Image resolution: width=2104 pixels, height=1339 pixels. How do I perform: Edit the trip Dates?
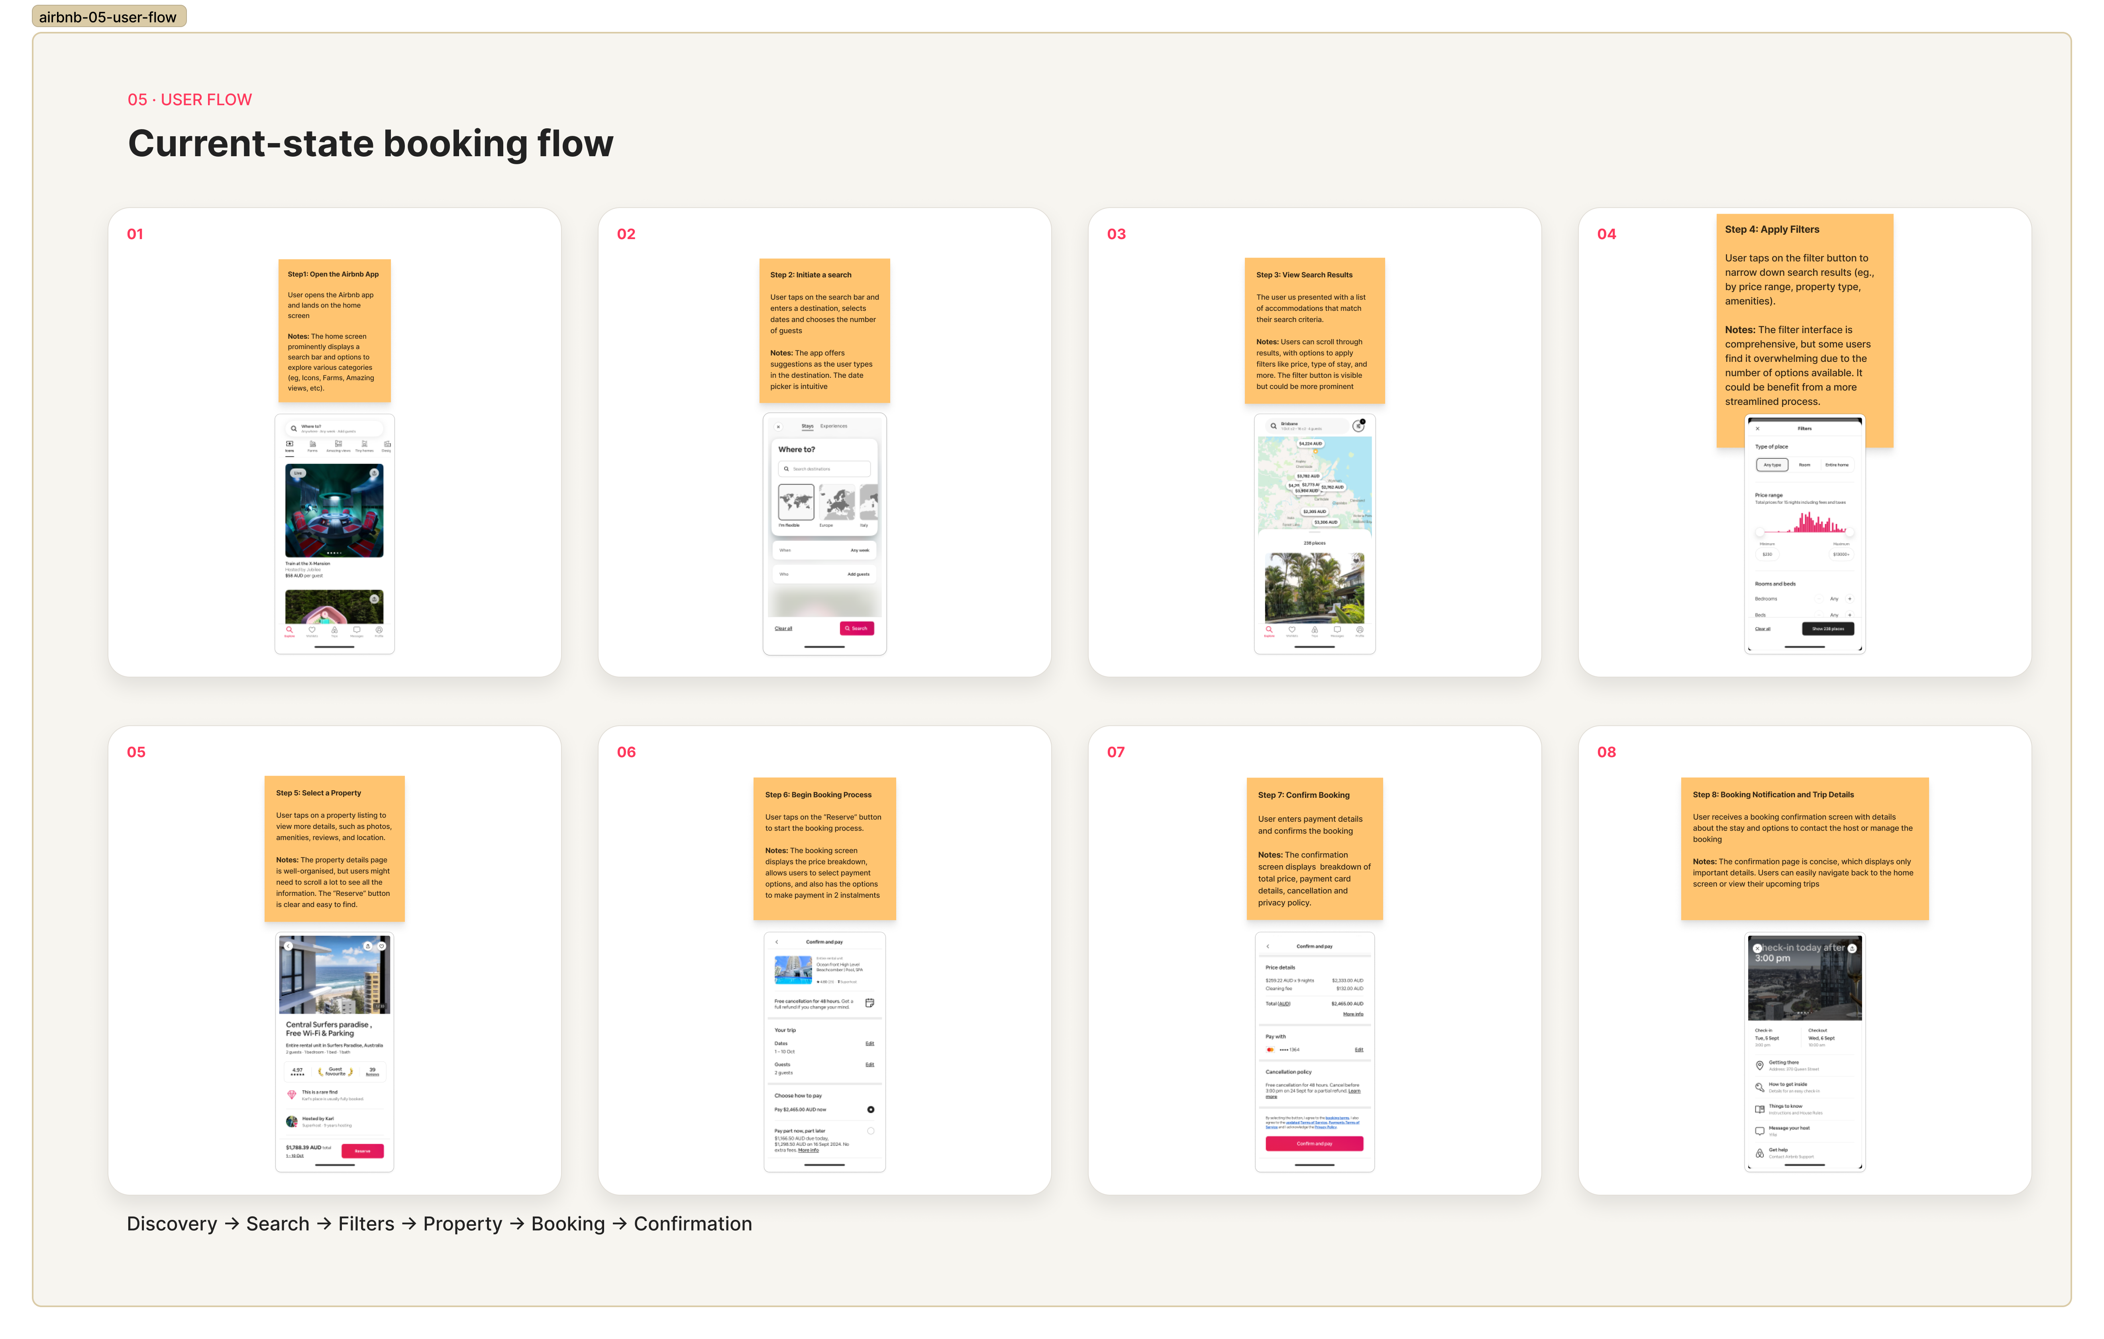(870, 1044)
